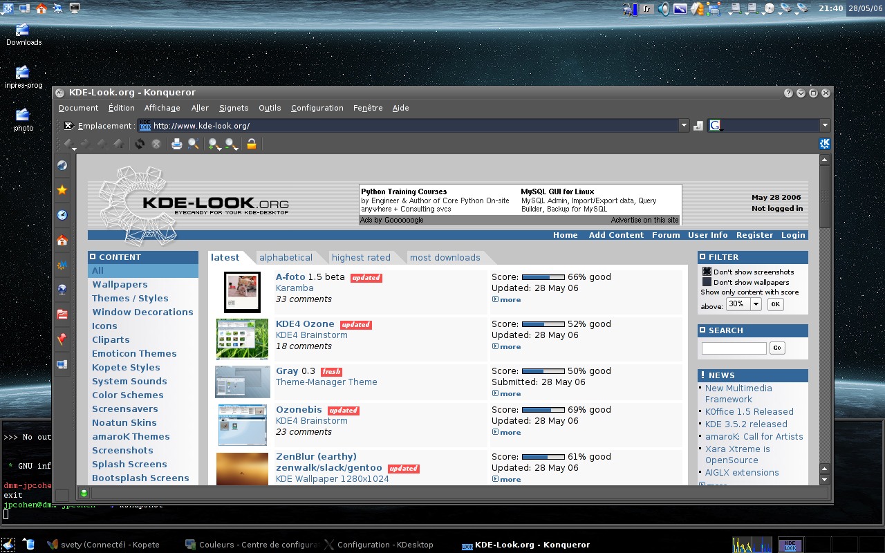Open the Signets menu
This screenshot has height=553, width=885.
(234, 108)
